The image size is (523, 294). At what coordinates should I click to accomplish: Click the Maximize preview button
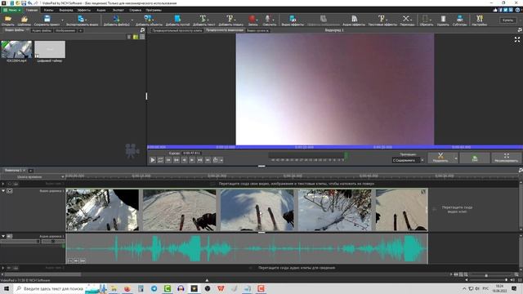(507, 158)
